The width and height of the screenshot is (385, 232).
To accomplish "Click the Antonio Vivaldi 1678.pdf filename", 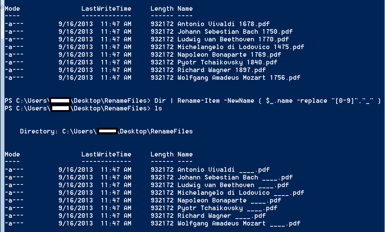I will [224, 24].
